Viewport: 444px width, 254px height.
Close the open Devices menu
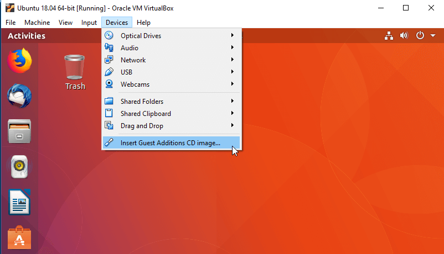[x=117, y=23]
